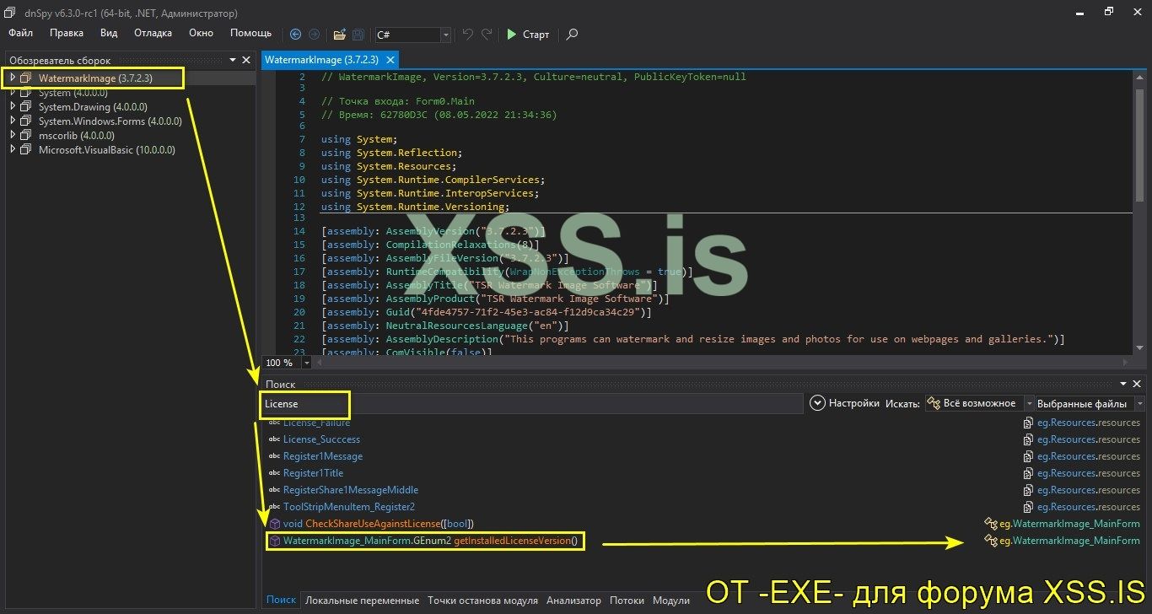Click eg.Resources.resources location for License_Succcess

click(x=1089, y=439)
